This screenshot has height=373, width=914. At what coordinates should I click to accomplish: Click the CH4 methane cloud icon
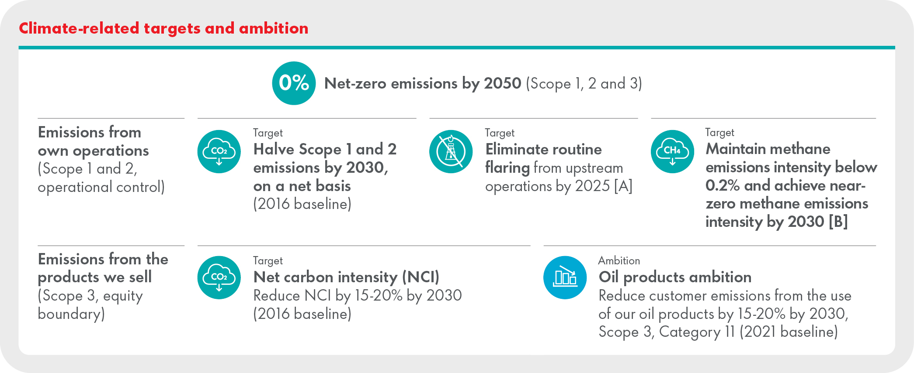[672, 152]
